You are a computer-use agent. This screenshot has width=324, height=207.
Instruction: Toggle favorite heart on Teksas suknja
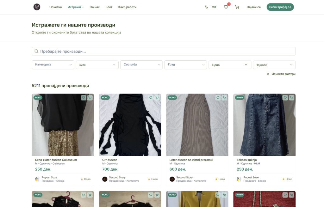coord(285,98)
